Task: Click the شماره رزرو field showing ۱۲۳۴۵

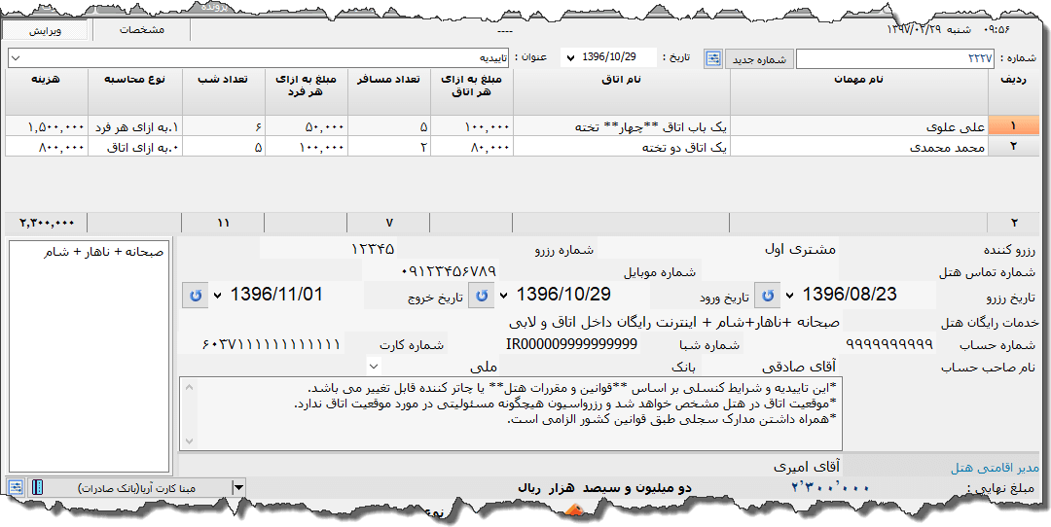Action: pos(329,250)
